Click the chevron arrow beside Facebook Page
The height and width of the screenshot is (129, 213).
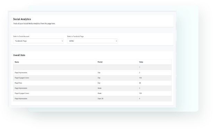pos(62,41)
